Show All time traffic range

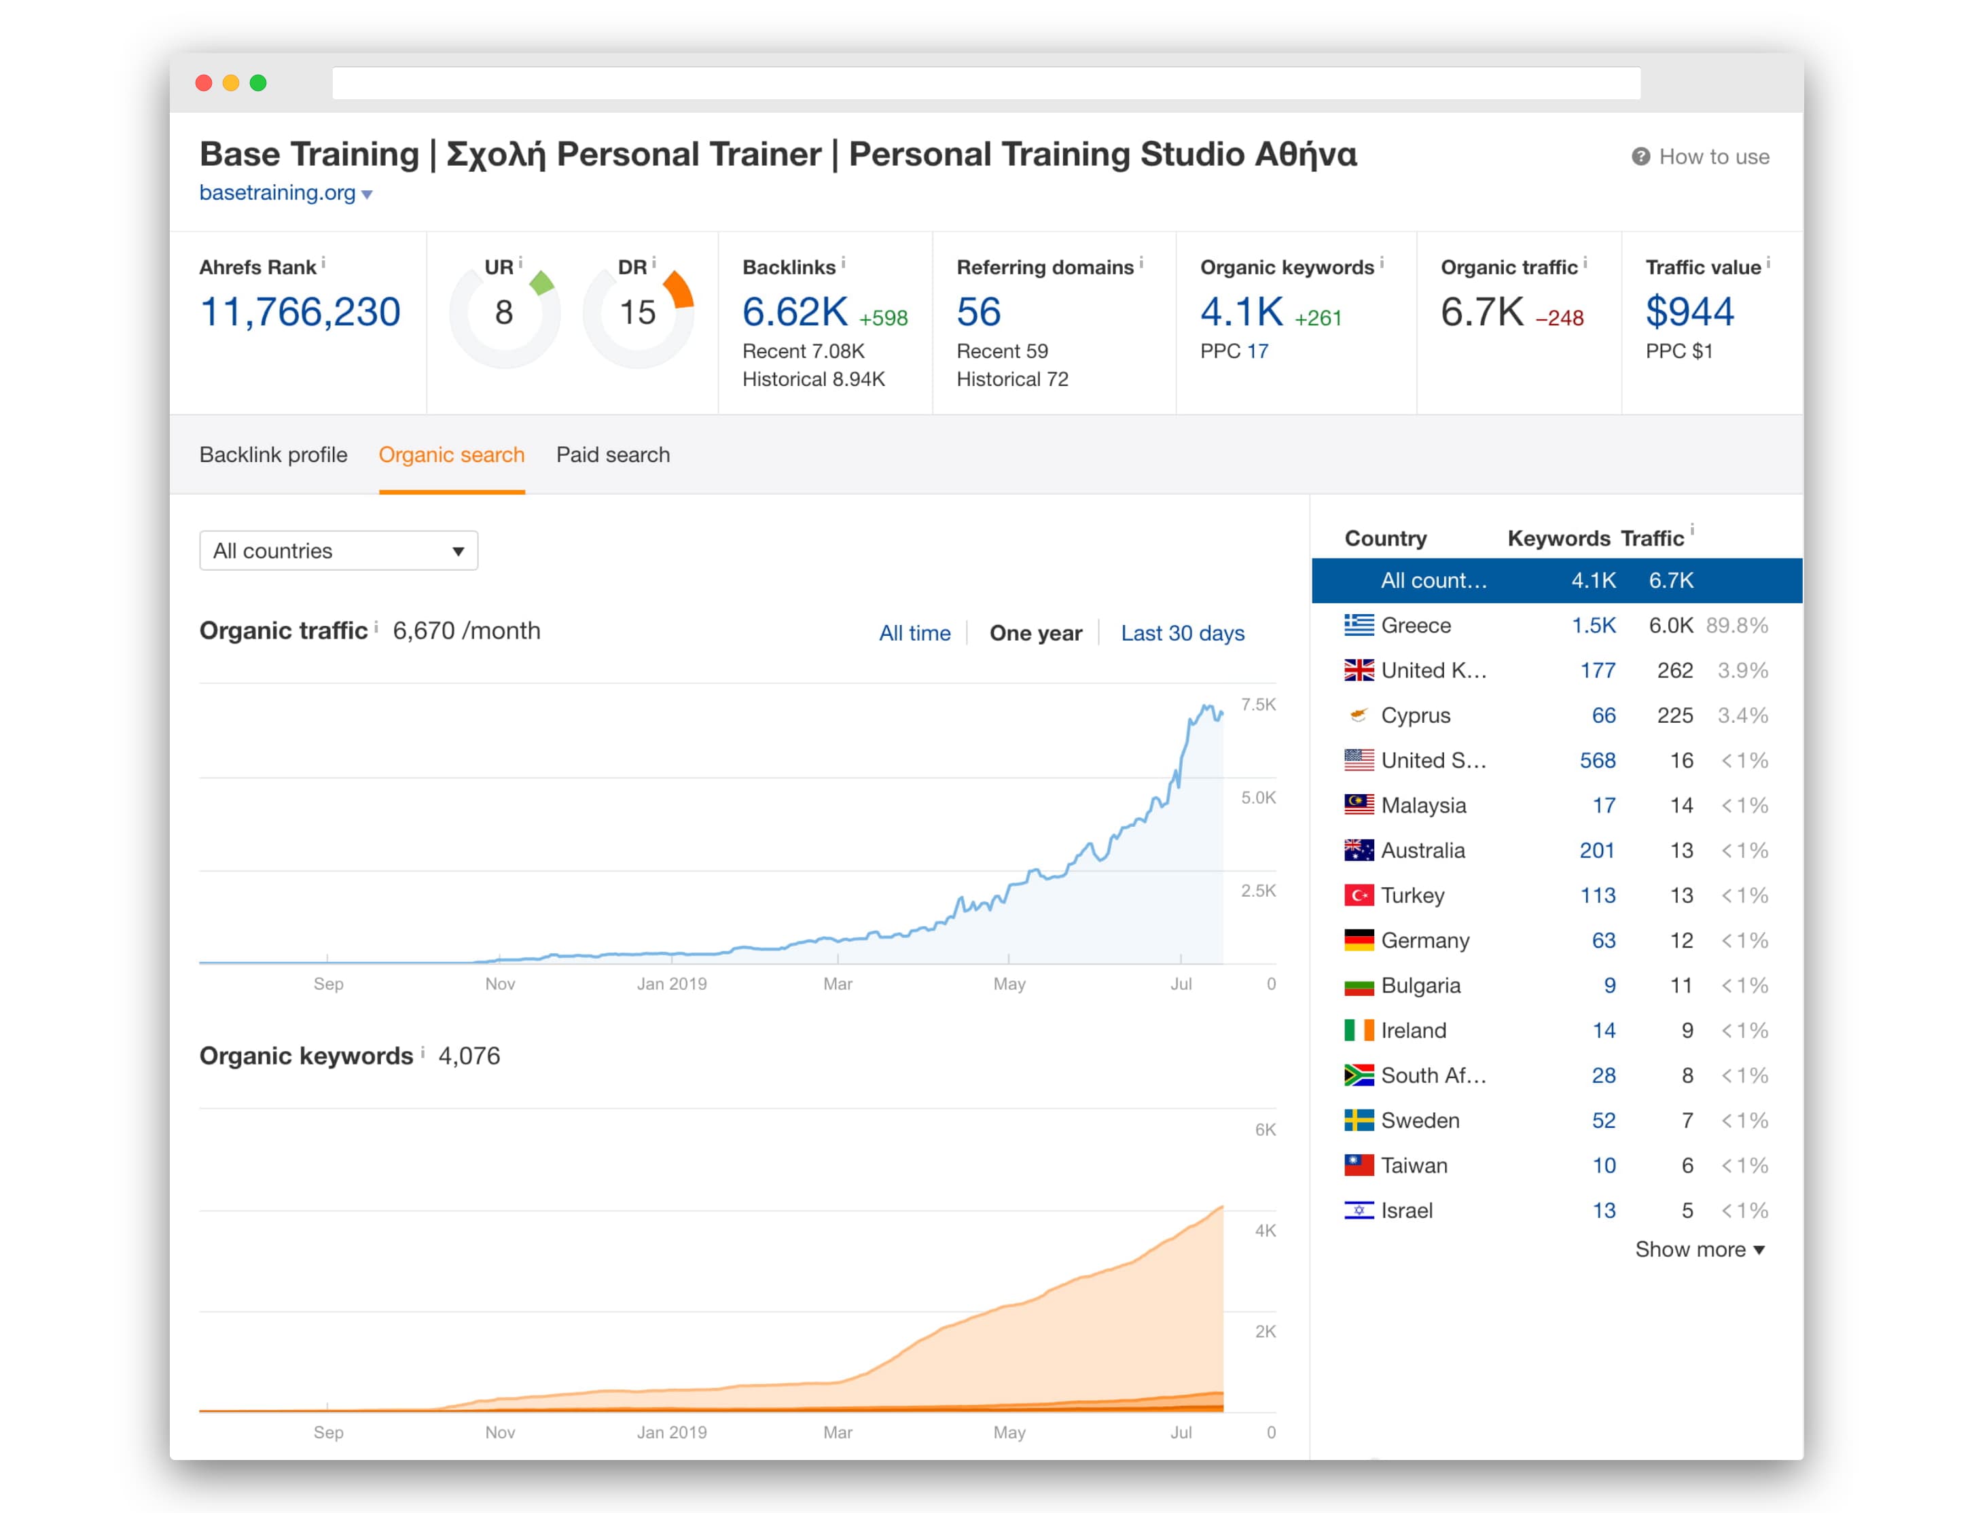click(914, 633)
